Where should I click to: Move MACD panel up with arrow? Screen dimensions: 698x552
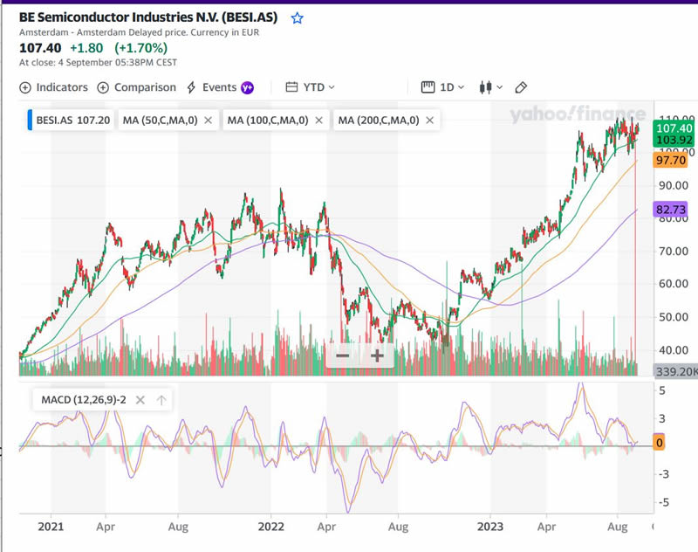pos(161,400)
